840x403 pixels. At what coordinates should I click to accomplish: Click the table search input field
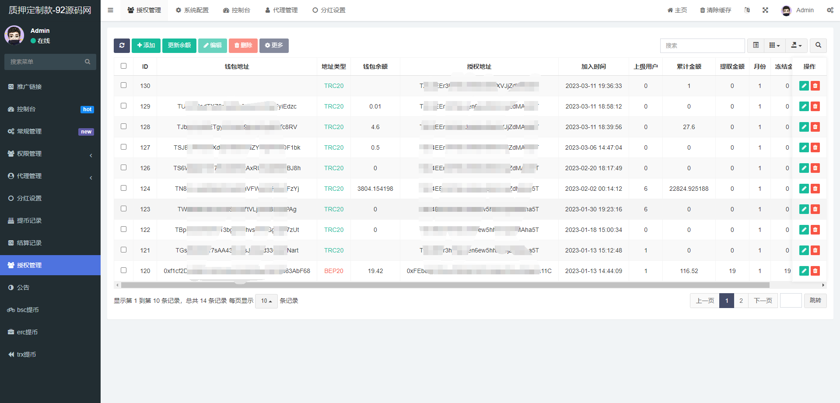pos(702,46)
